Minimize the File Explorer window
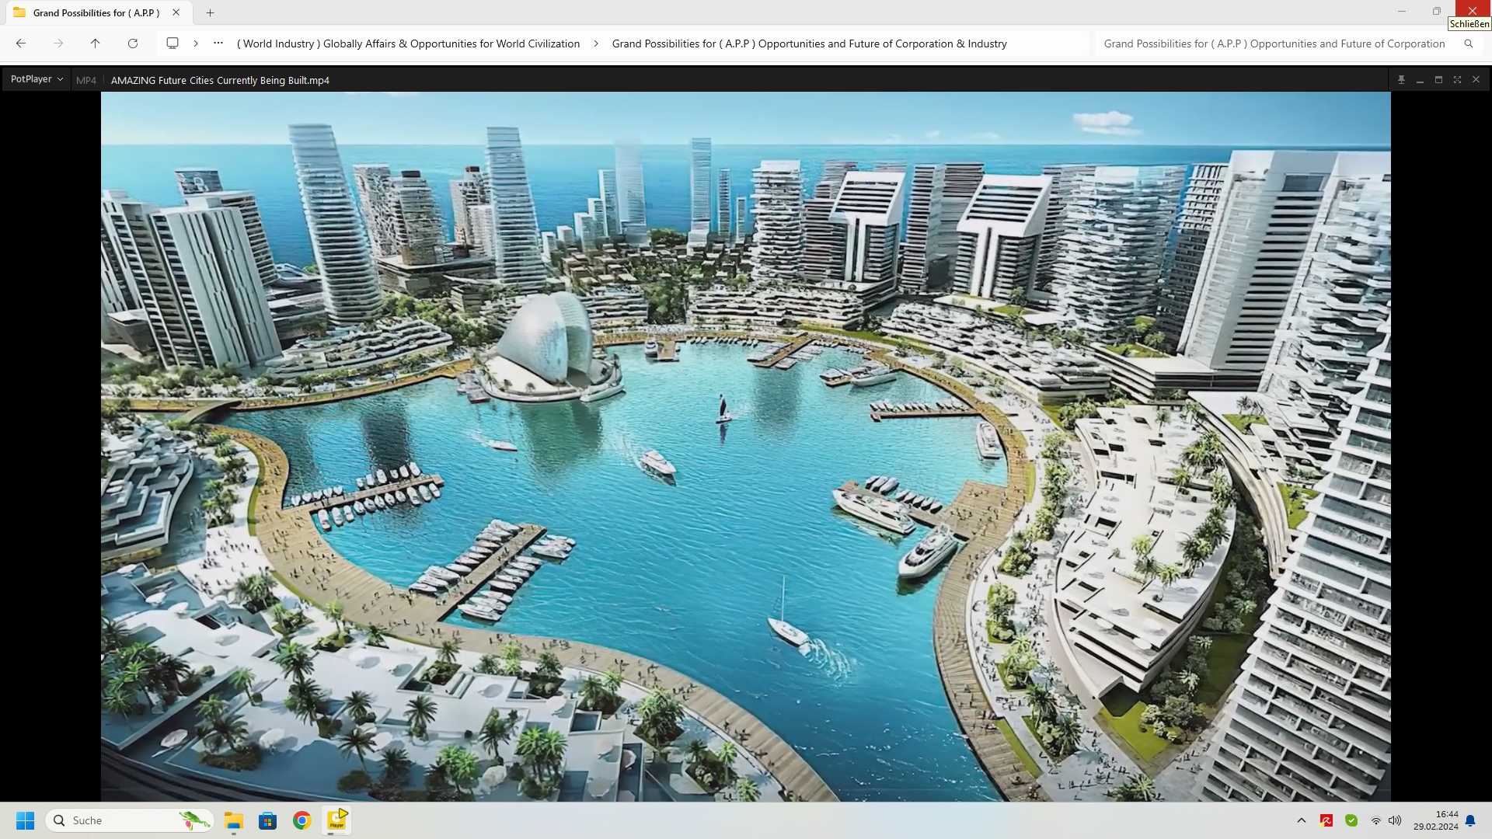Screen dimensions: 1492x839 (x=1402, y=12)
